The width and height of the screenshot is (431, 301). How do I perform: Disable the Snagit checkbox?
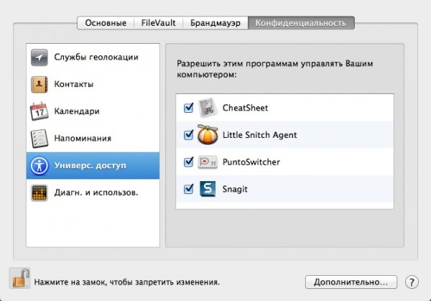[x=188, y=189]
